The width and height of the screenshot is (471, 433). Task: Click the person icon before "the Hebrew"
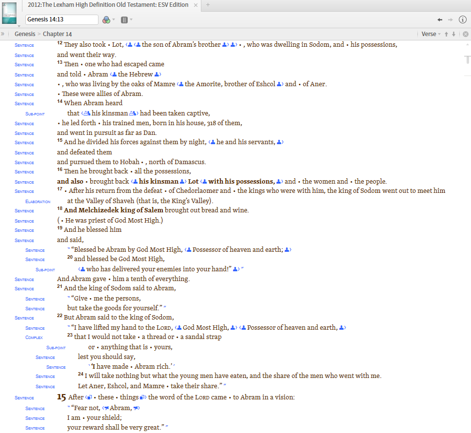(x=114, y=75)
